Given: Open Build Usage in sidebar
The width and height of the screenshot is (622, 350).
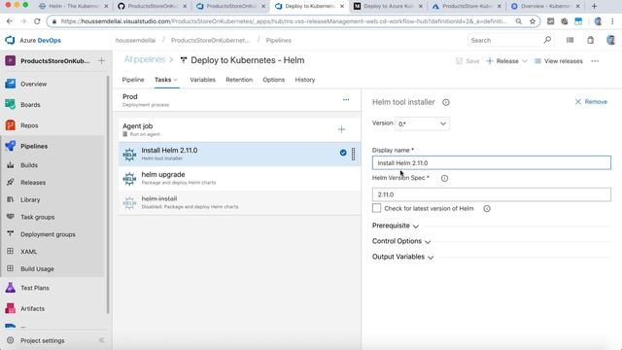Looking at the screenshot, I should 37,268.
